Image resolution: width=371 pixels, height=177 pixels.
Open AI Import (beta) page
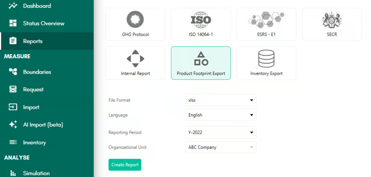click(43, 124)
